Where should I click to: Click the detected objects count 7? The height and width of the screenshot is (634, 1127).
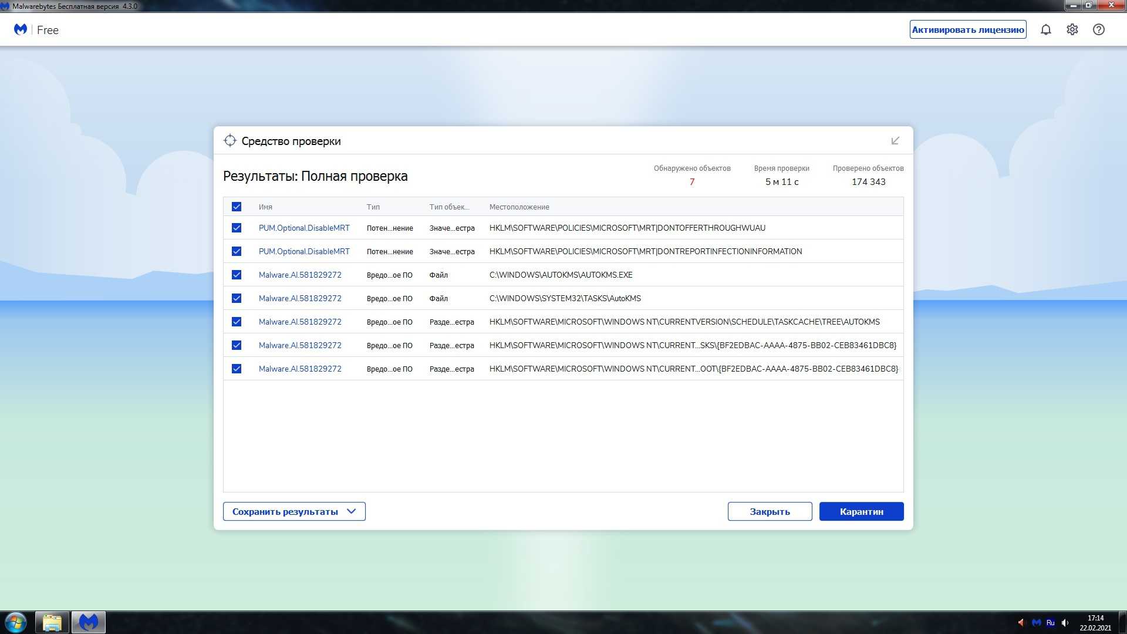tap(692, 182)
